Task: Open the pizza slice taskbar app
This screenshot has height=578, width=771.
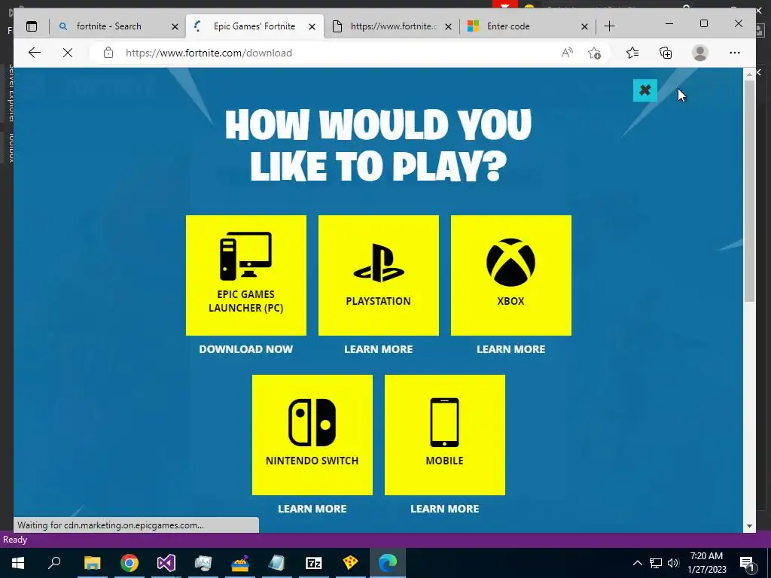Action: pyautogui.click(x=351, y=563)
